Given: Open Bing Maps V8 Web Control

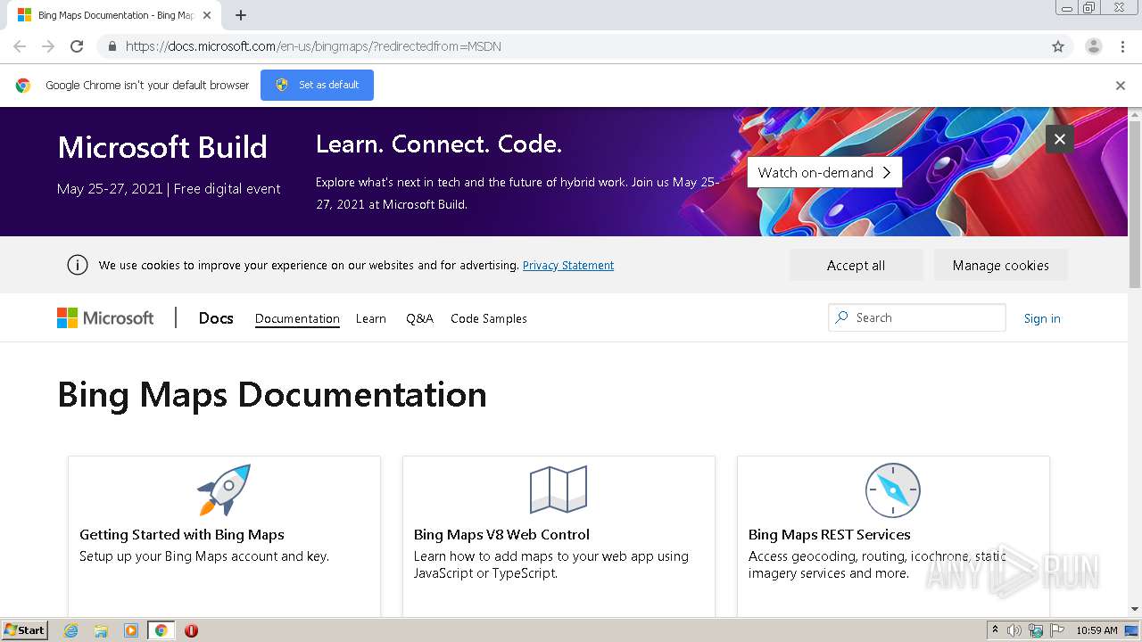Looking at the screenshot, I should (x=501, y=534).
